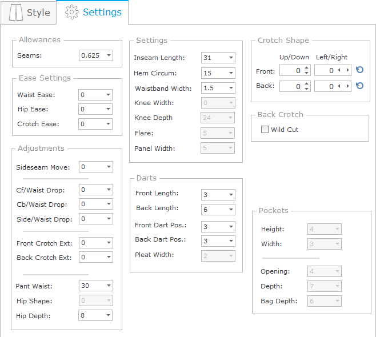Image resolution: width=376 pixels, height=337 pixels.
Task: Expand the Waist Ease dropdown
Action: pyautogui.click(x=109, y=95)
